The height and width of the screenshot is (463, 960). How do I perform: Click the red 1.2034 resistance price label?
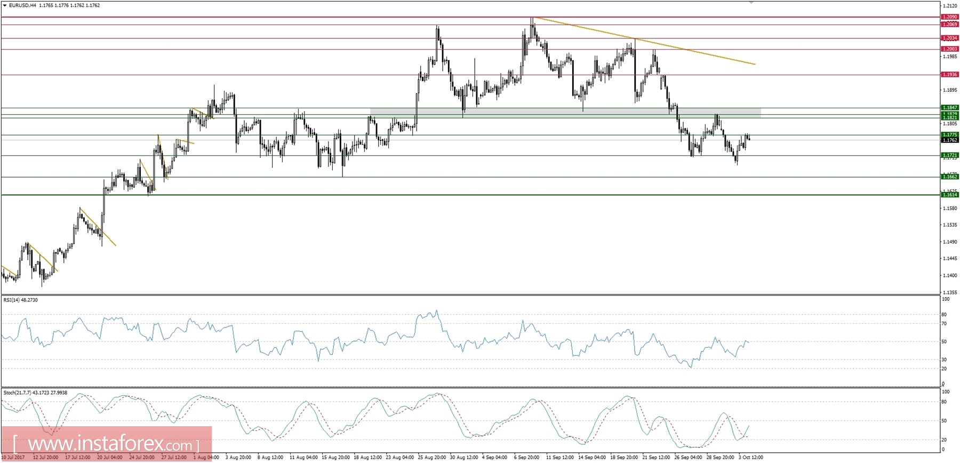pyautogui.click(x=950, y=38)
